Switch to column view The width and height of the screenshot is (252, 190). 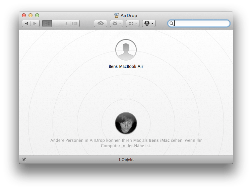pyautogui.click(x=66, y=24)
